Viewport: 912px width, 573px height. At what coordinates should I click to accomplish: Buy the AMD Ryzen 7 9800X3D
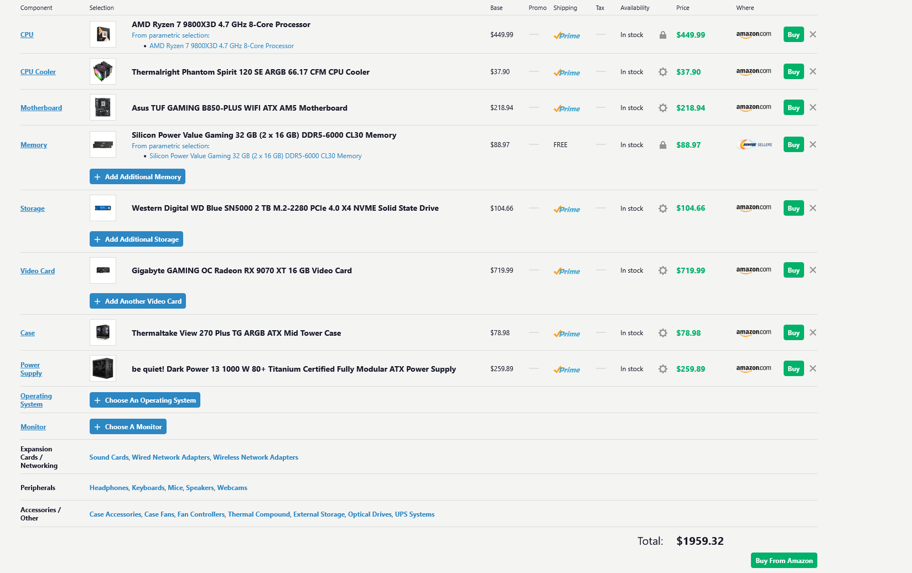(794, 34)
